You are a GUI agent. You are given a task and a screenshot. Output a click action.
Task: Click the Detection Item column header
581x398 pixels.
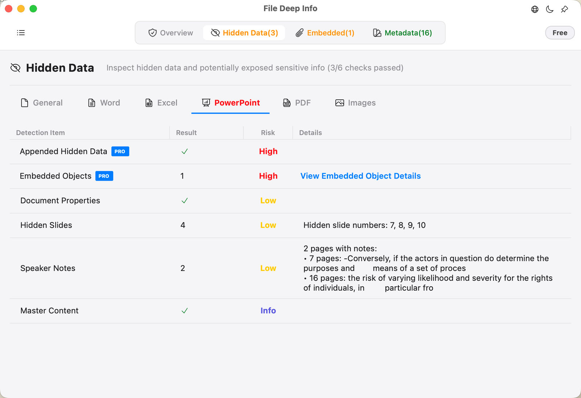[40, 133]
